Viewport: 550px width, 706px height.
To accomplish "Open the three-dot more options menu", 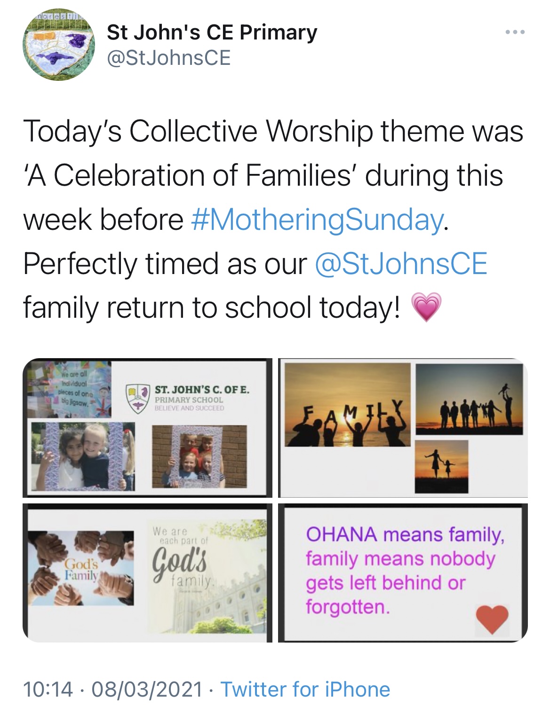I will (515, 33).
